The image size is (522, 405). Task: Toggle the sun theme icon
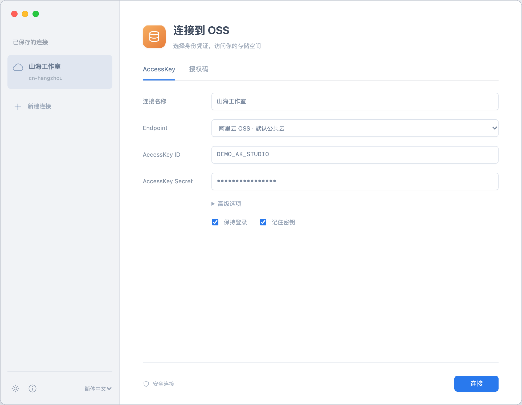click(x=15, y=388)
